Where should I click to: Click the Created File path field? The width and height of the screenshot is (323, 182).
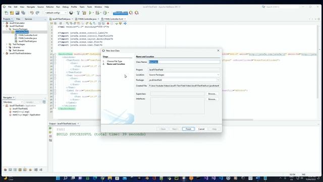(x=184, y=85)
